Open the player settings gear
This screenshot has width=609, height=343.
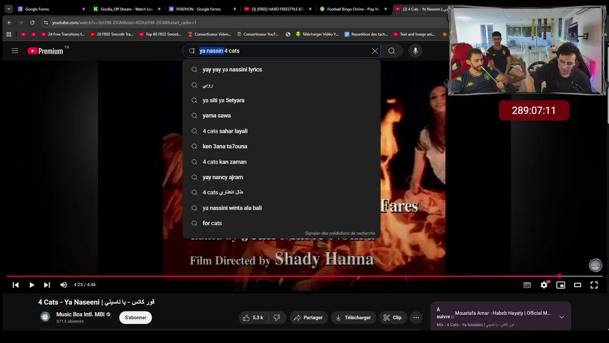tap(544, 285)
